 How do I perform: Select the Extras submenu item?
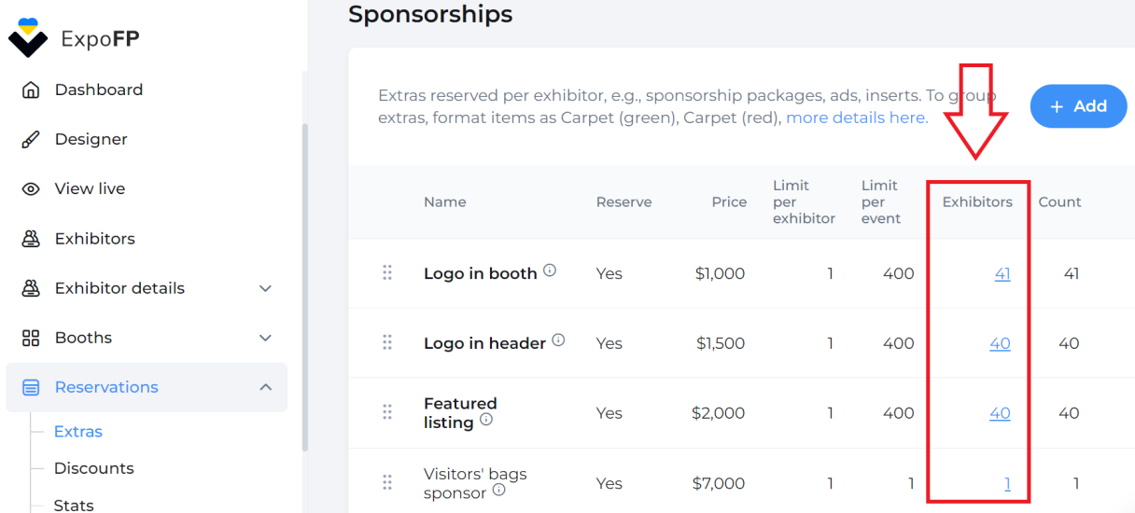[78, 432]
